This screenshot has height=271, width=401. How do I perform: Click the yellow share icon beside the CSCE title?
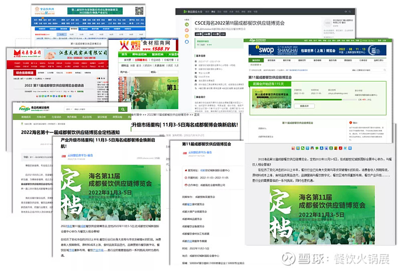click(x=186, y=36)
